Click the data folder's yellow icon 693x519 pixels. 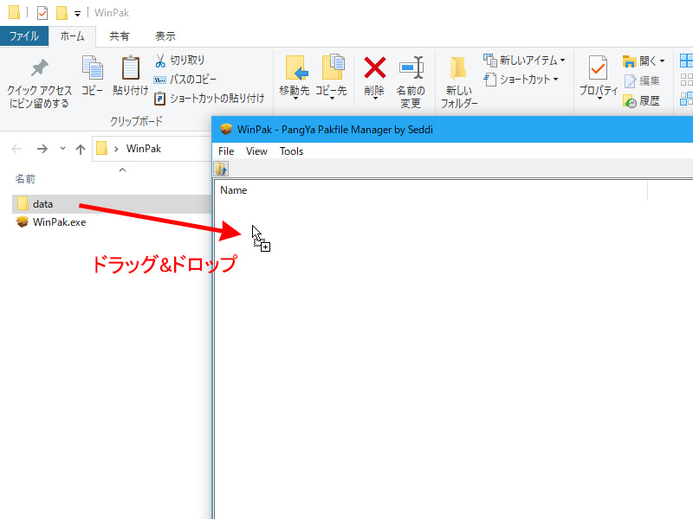[23, 204]
